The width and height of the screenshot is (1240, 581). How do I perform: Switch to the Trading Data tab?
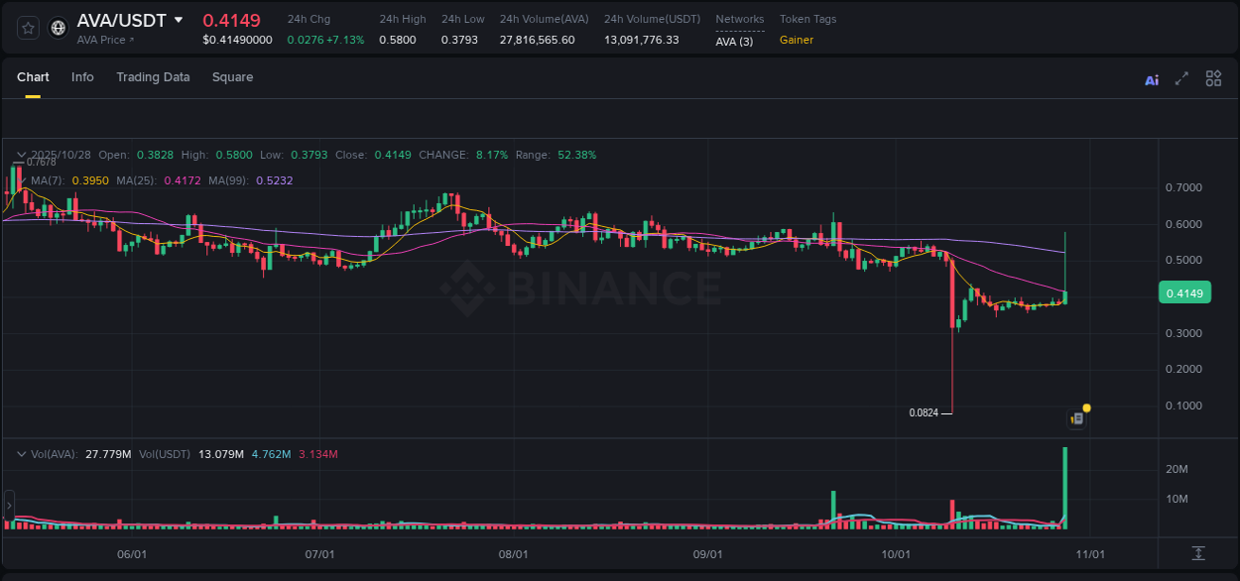[x=153, y=76]
